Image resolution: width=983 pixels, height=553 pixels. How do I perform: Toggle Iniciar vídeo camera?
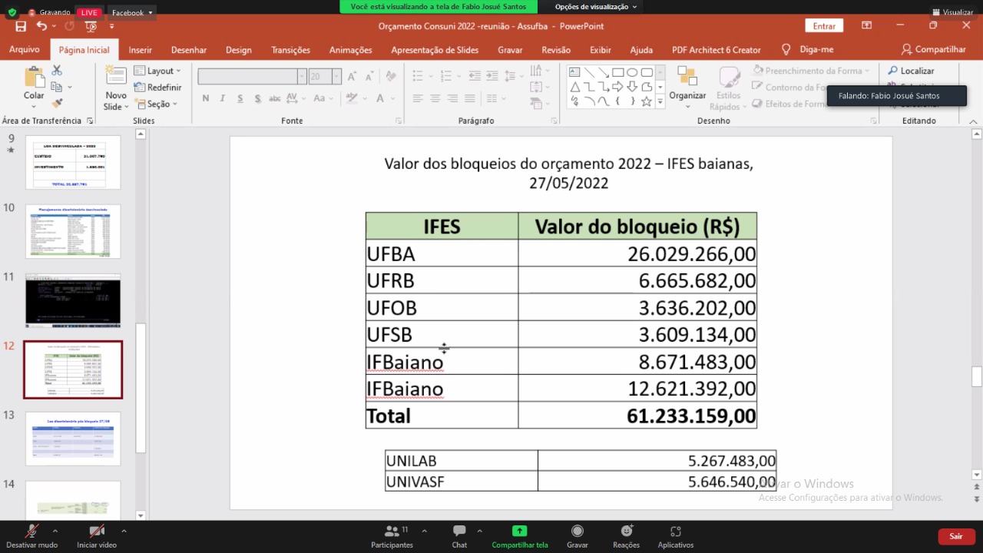(x=97, y=536)
